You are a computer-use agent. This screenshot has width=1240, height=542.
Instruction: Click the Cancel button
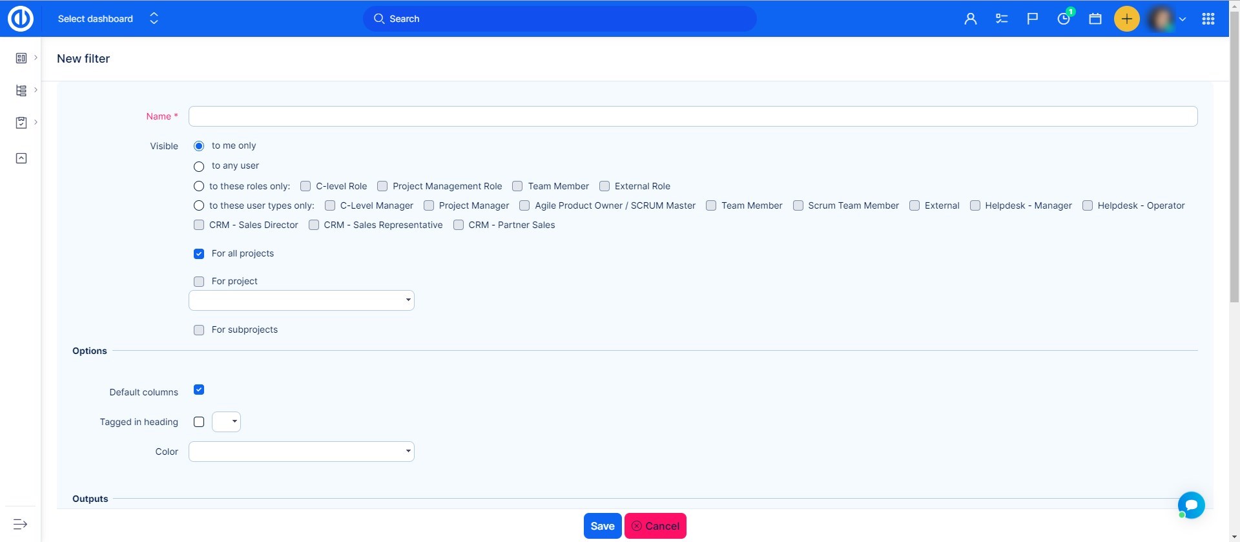click(655, 526)
